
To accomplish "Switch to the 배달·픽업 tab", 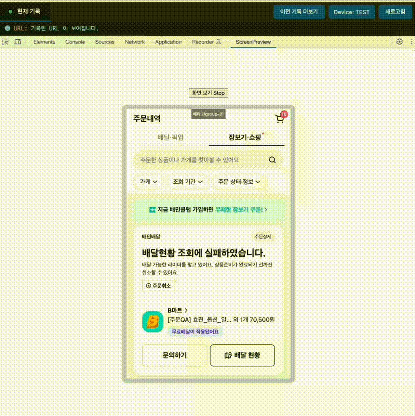I will [170, 137].
